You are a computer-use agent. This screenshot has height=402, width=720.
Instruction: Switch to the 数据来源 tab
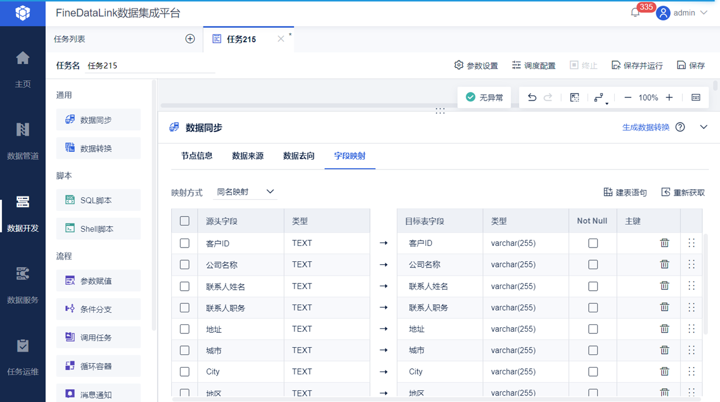pyautogui.click(x=248, y=156)
